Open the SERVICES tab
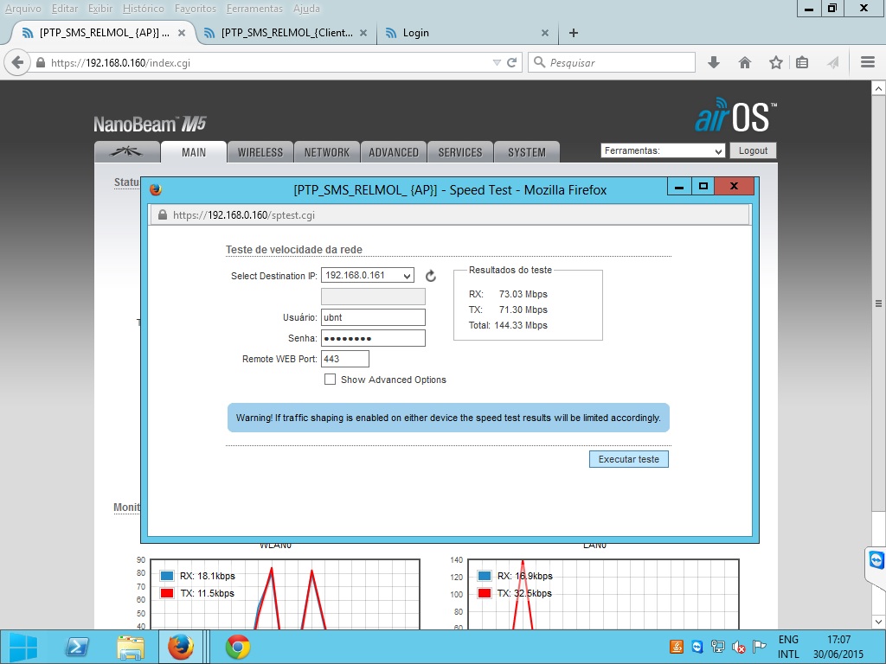The height and width of the screenshot is (664, 886). tap(460, 152)
